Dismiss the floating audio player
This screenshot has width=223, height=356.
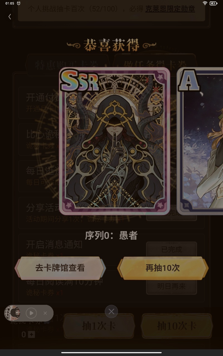[45, 313]
